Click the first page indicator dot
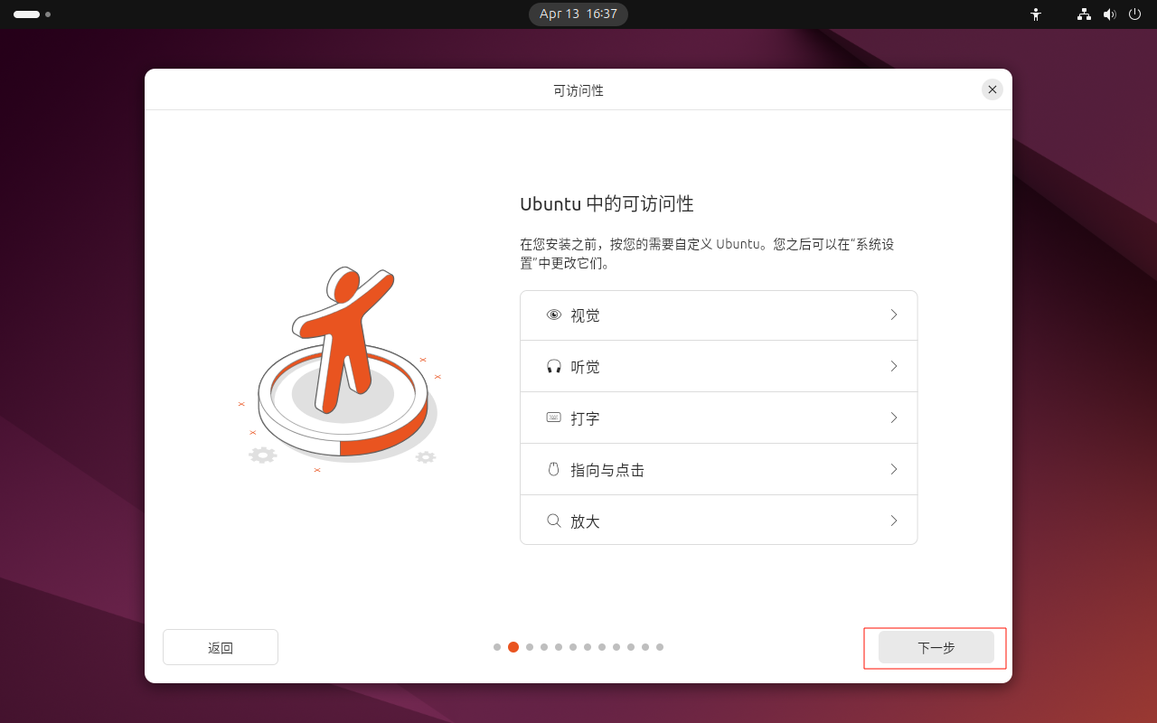Viewport: 1157px width, 723px height. tap(497, 647)
